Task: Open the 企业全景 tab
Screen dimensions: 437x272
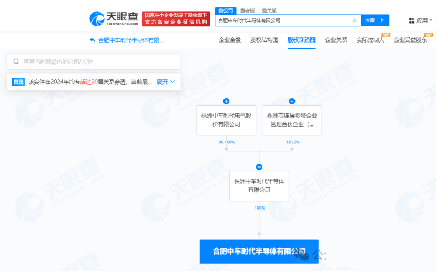Action: [229, 40]
